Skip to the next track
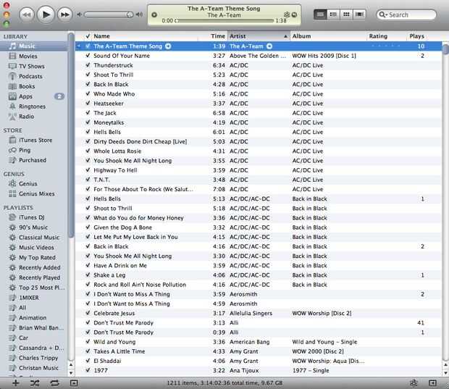The image size is (449, 389). [x=64, y=14]
